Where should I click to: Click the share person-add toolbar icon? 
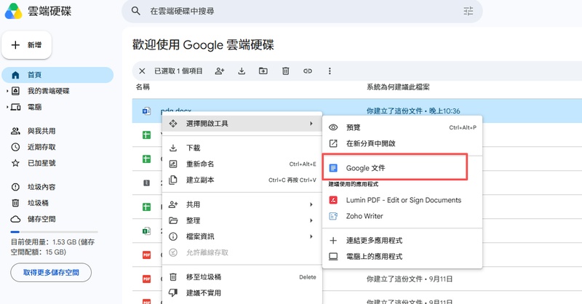pos(220,71)
